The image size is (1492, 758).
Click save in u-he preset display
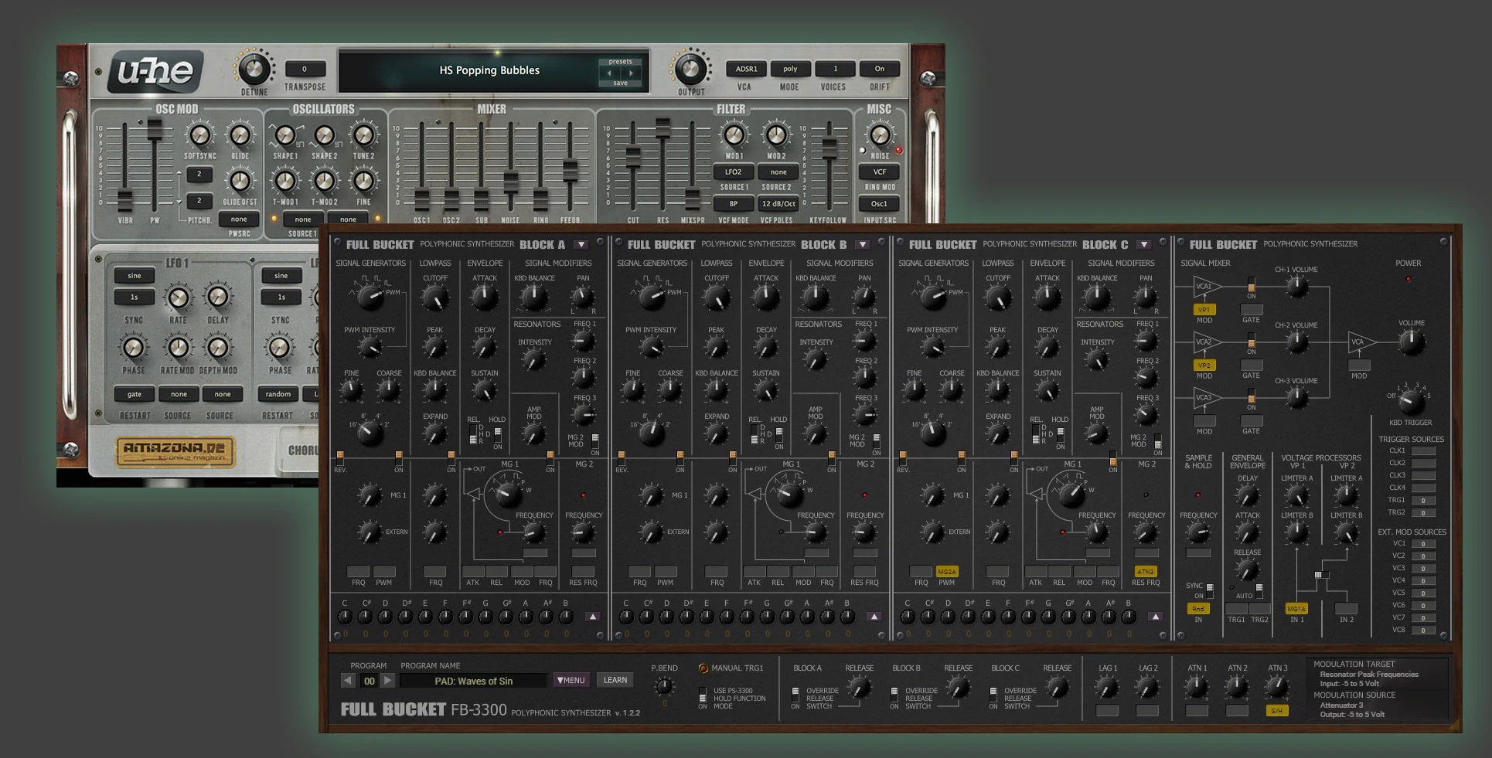click(620, 83)
